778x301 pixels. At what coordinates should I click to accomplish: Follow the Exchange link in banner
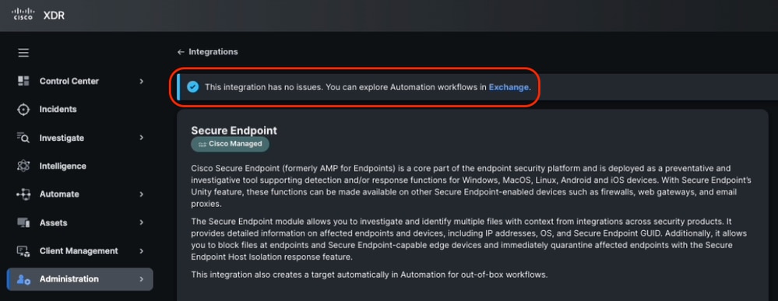coord(509,87)
